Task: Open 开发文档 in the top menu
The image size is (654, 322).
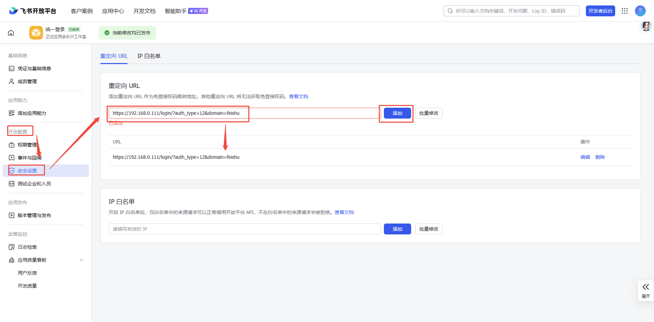Action: coord(144,11)
